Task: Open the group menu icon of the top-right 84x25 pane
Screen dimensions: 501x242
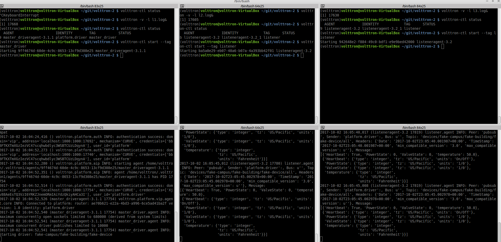Action: [323, 6]
